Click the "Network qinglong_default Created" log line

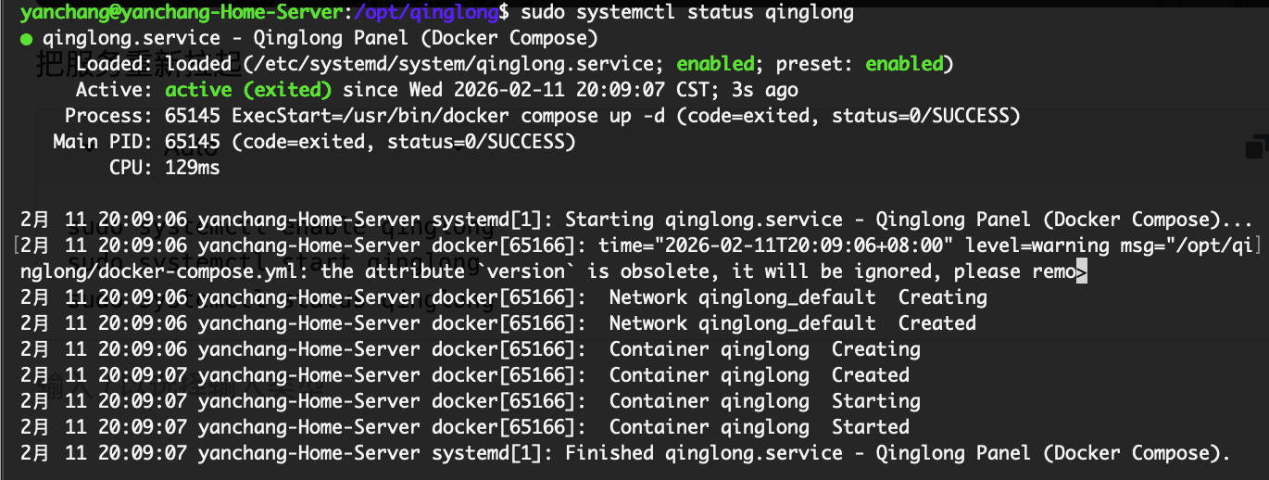pos(791,324)
